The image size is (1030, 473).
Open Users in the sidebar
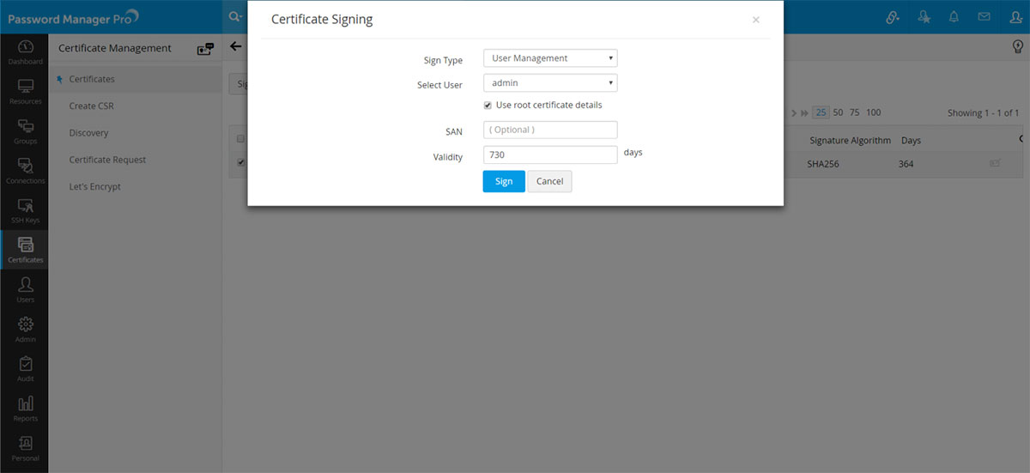(25, 289)
